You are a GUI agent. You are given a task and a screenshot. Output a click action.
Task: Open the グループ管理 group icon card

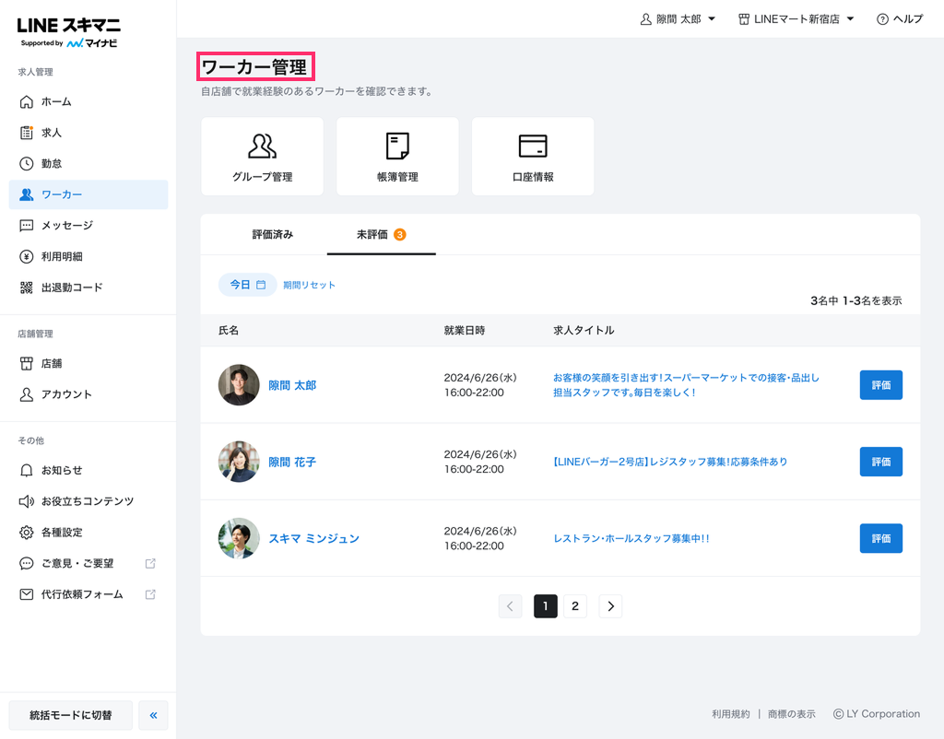coord(262,147)
